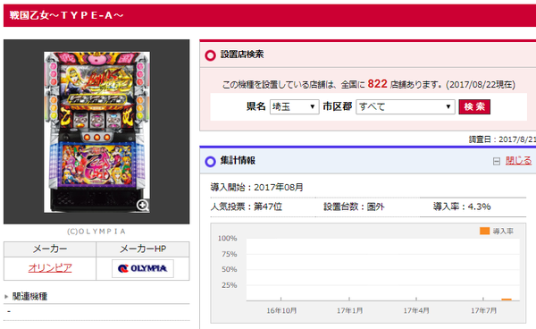Click the 集計情報 section header

[238, 160]
